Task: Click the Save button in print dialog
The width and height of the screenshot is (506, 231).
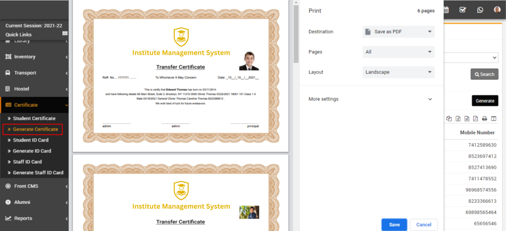Action: click(x=394, y=225)
